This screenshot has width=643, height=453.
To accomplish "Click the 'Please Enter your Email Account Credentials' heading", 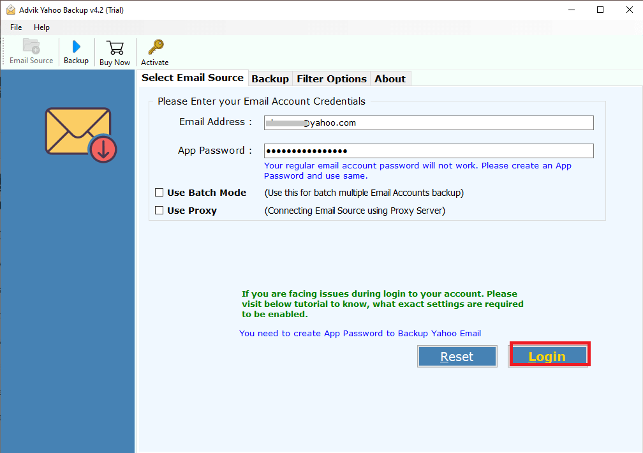I will [262, 101].
